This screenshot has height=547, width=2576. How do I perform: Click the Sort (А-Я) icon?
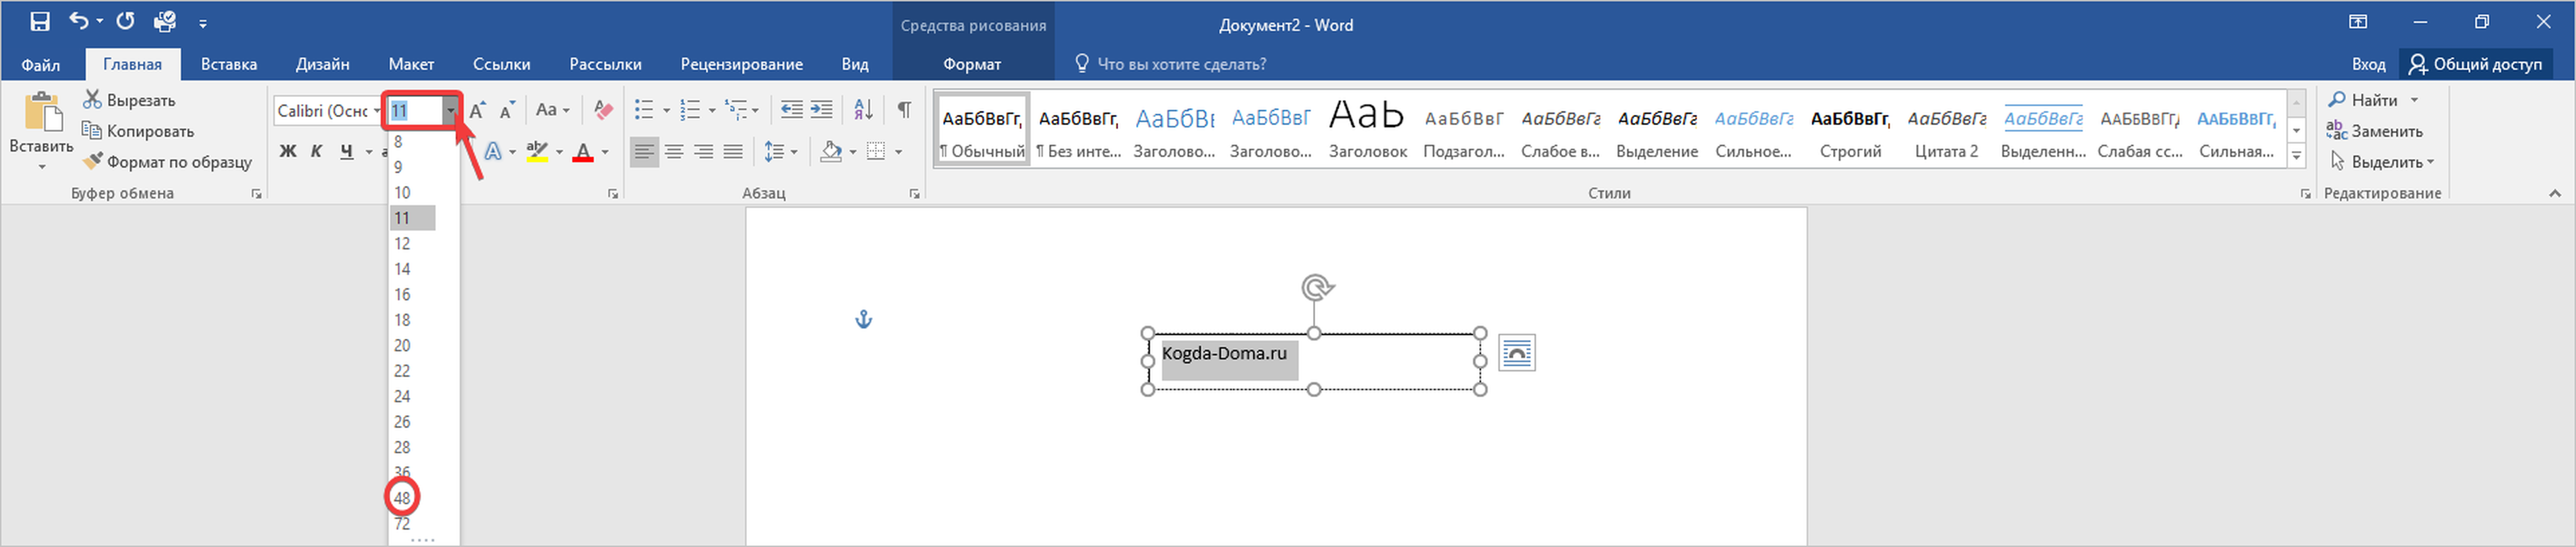863,110
